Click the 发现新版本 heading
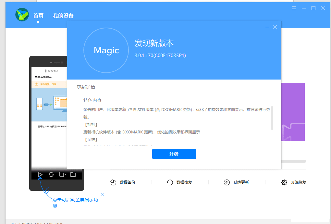 pyautogui.click(x=154, y=43)
